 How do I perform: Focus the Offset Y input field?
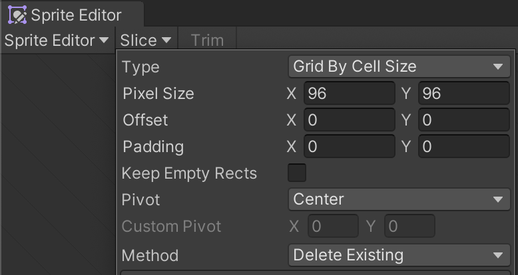(464, 120)
